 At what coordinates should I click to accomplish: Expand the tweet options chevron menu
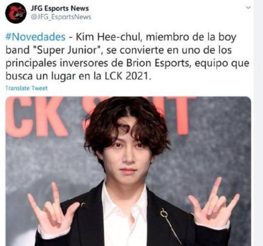coord(248,8)
